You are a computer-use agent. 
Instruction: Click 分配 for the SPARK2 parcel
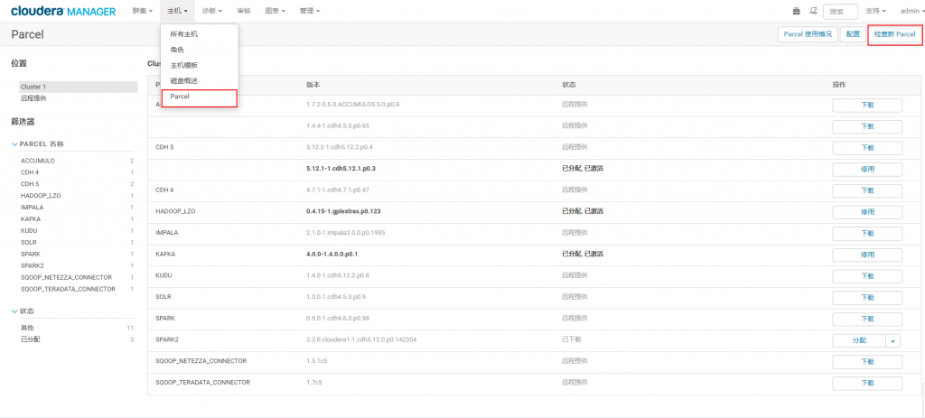859,340
